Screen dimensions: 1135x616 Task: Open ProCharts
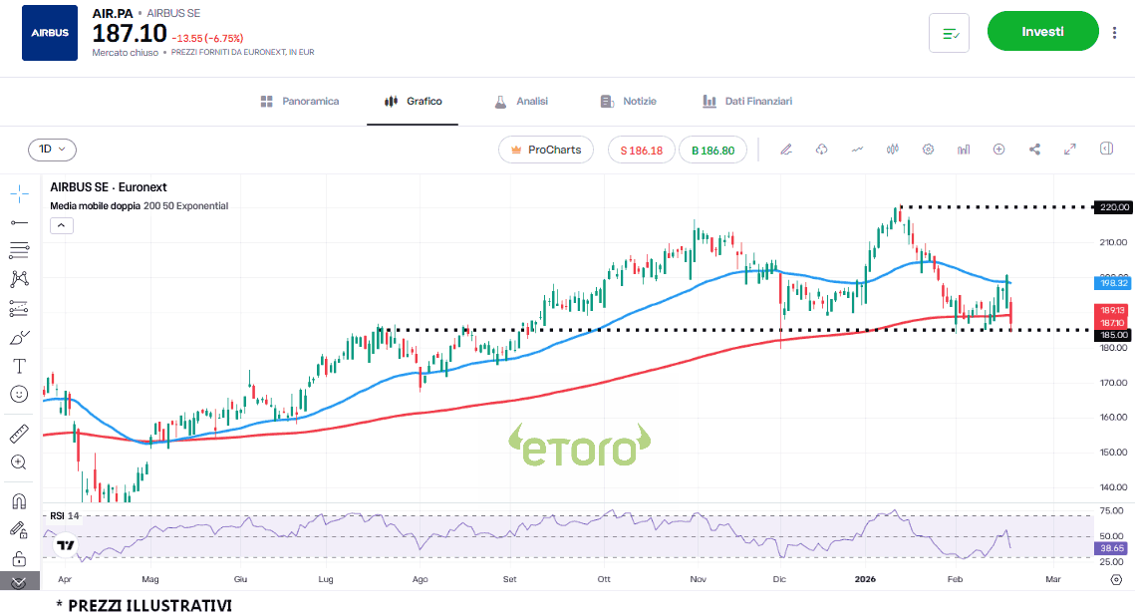point(546,150)
